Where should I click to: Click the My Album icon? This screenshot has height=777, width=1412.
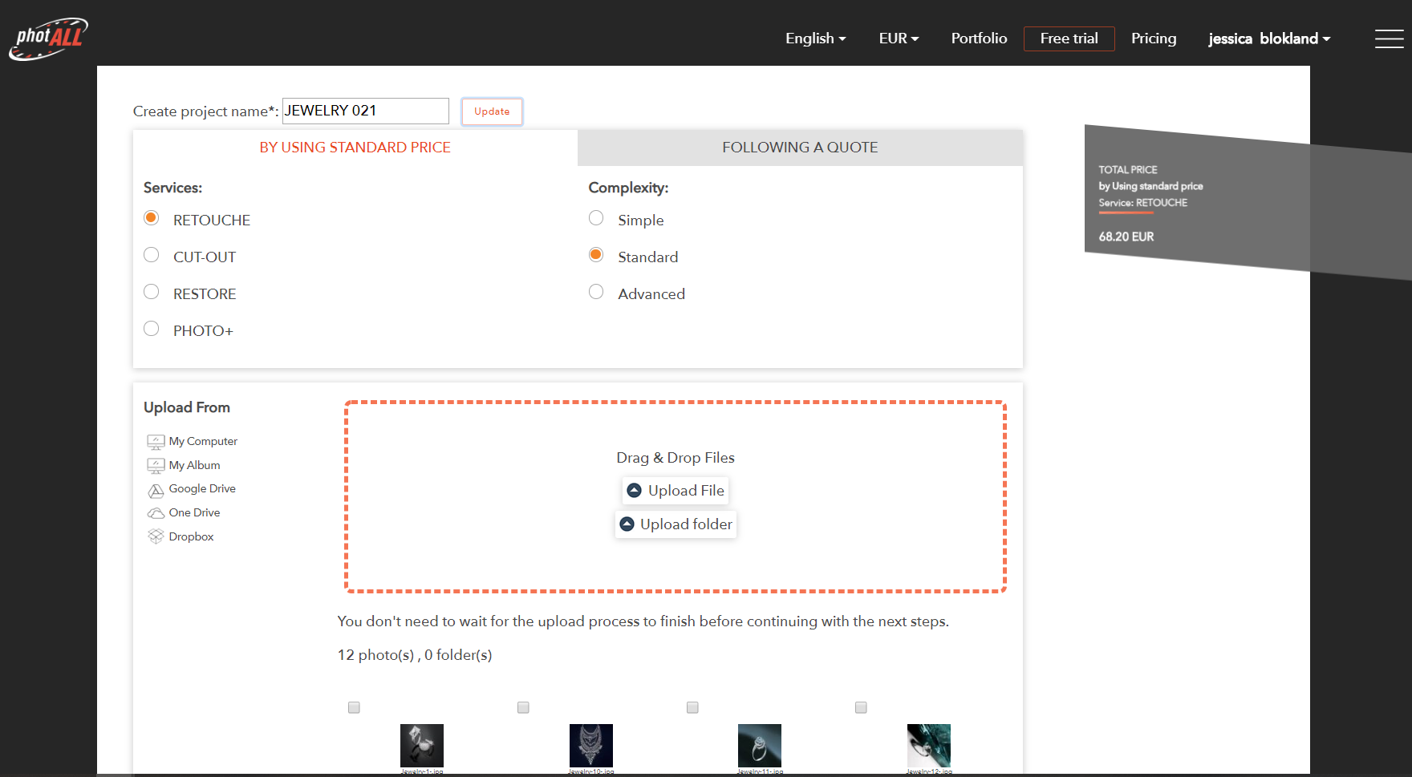coord(156,466)
